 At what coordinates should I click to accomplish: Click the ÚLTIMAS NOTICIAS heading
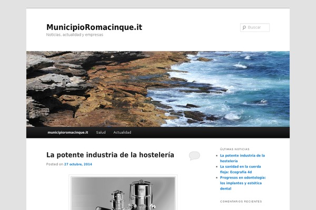coord(234,149)
